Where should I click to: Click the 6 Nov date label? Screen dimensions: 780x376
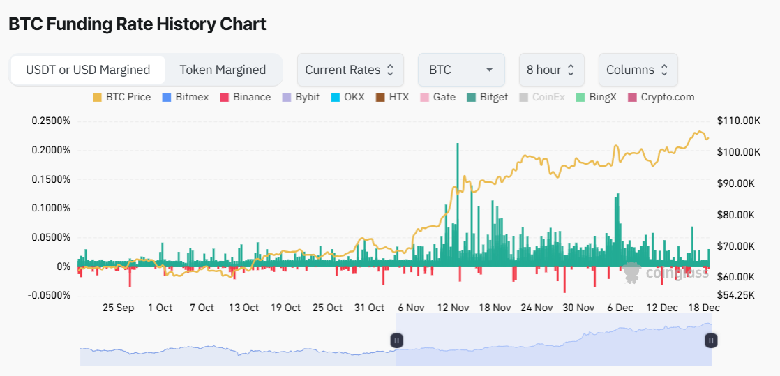(x=411, y=308)
